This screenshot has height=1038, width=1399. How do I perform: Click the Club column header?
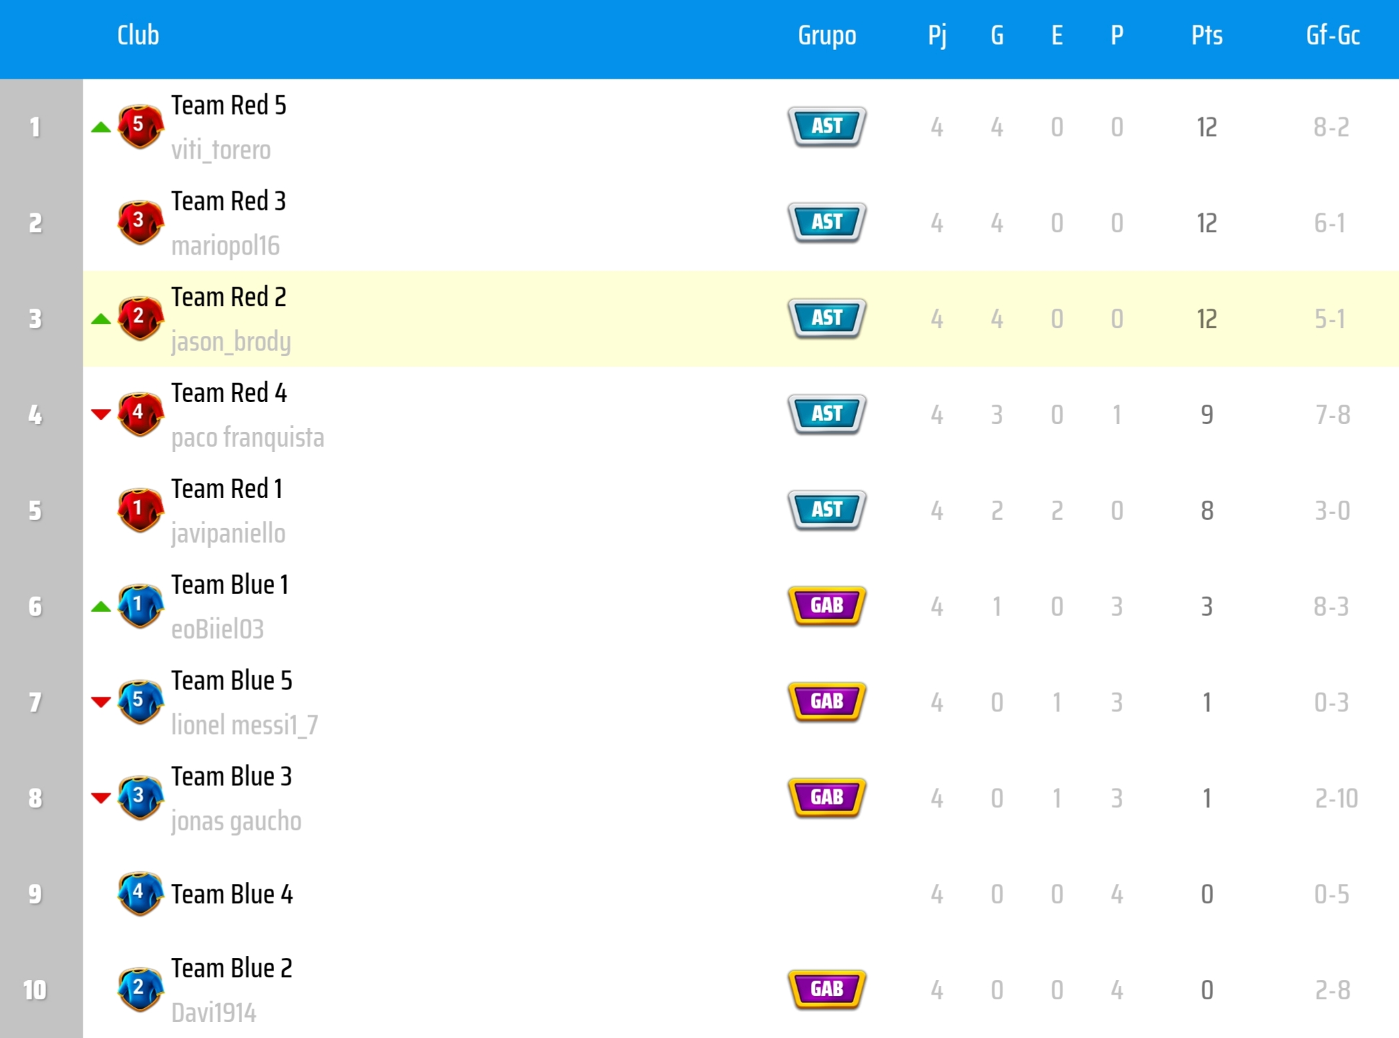coord(138,35)
